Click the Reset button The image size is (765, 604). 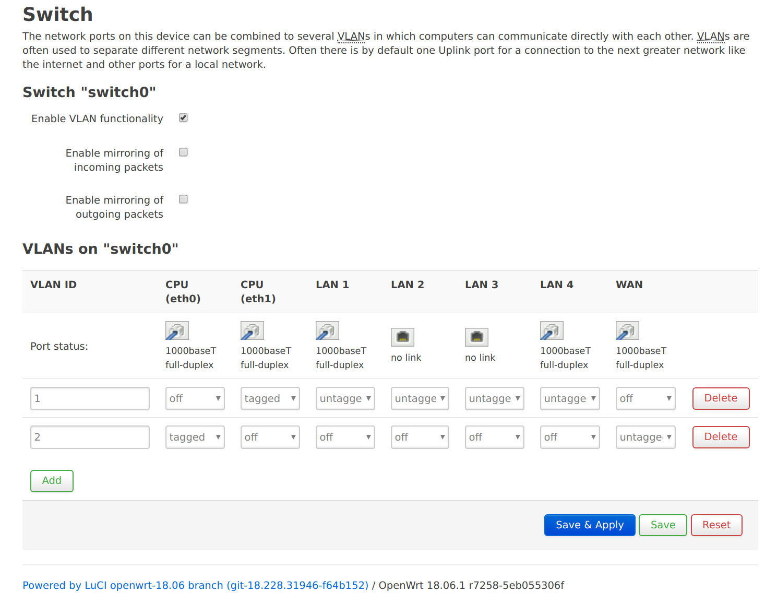716,525
